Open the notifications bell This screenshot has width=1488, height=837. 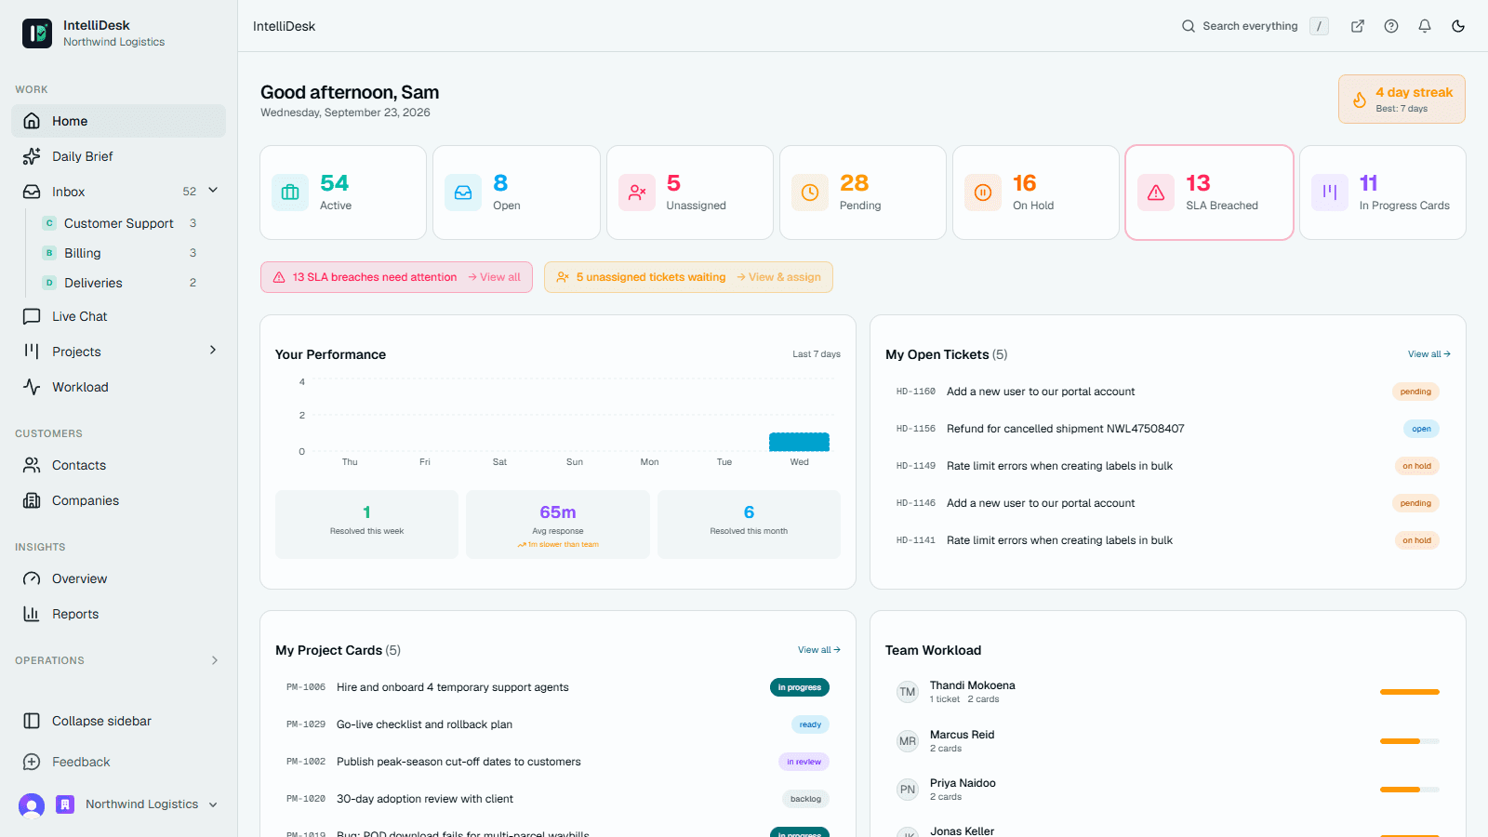click(1425, 26)
